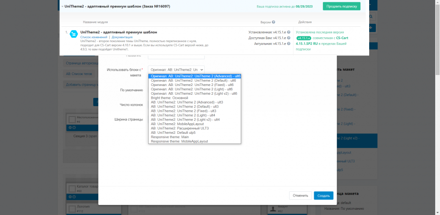Click help icon next to Доступная Вам version
The width and height of the screenshot is (440, 215).
289,38
